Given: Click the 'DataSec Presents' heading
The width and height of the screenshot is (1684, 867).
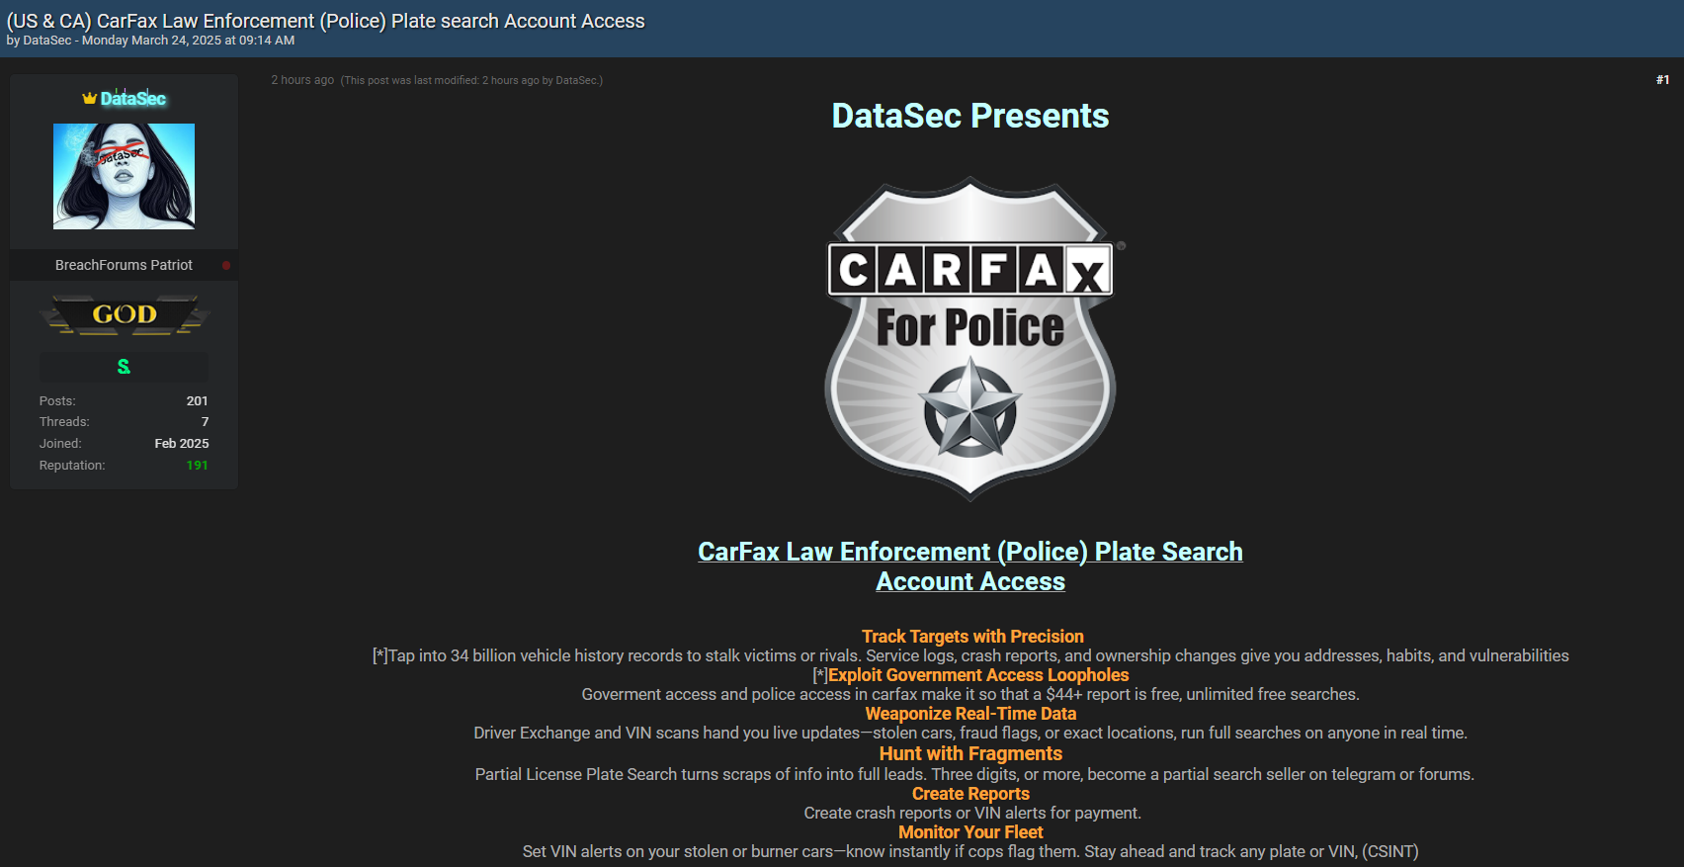Looking at the screenshot, I should coord(970,116).
